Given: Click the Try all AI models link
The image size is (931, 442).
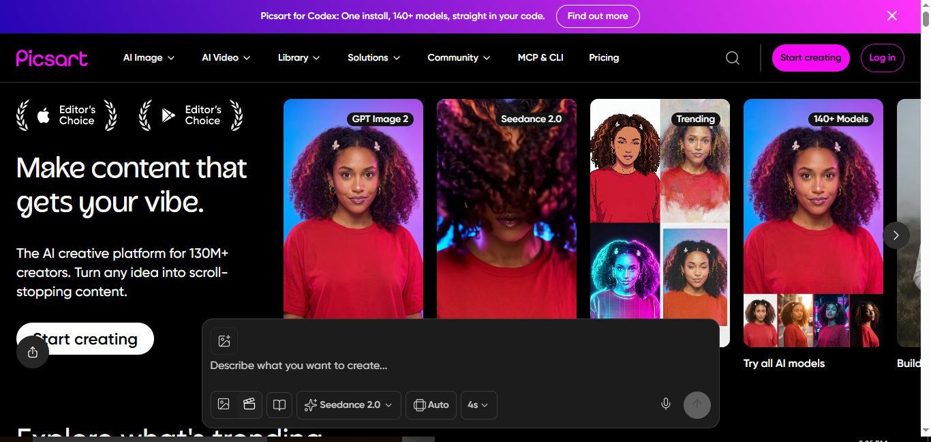Looking at the screenshot, I should point(784,364).
